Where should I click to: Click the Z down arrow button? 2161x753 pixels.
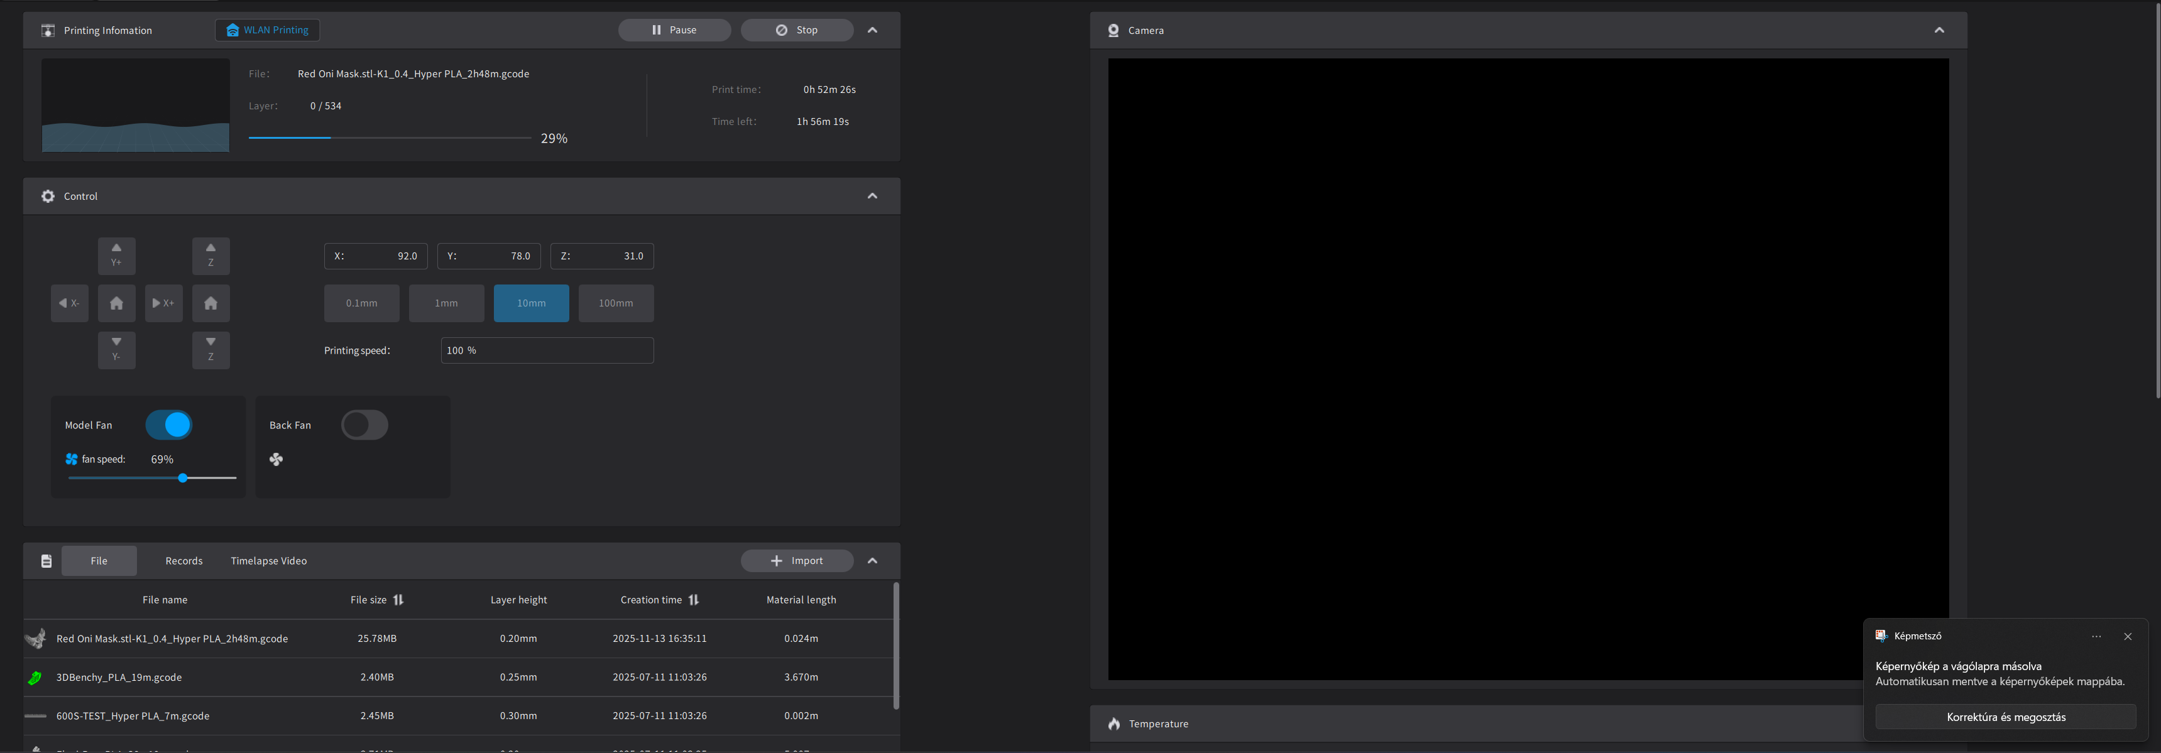tap(211, 350)
